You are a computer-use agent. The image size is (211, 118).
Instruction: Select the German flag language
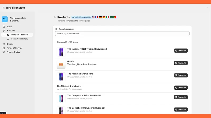tap(100, 17)
